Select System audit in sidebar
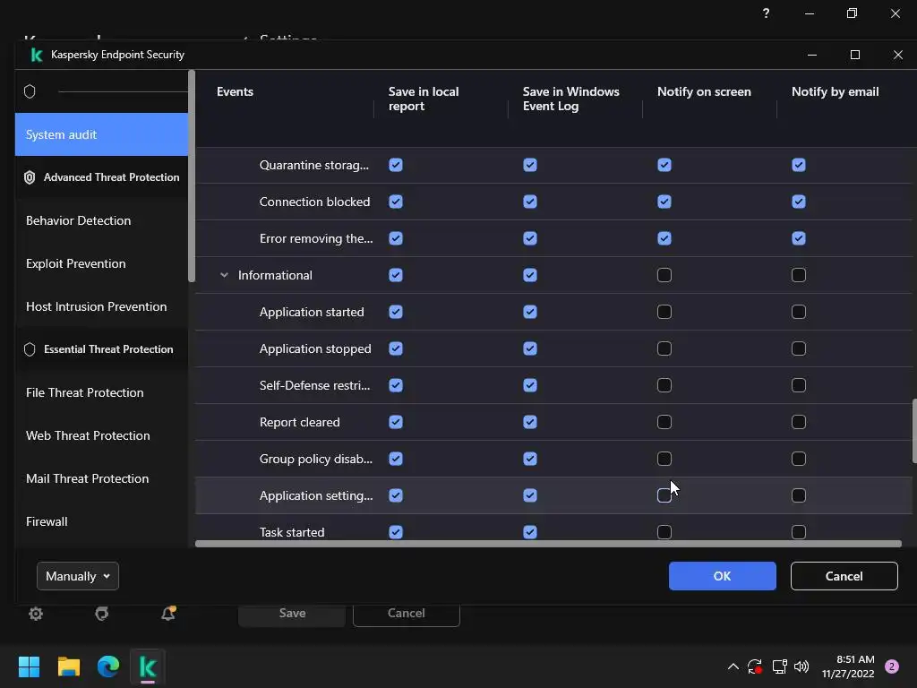Image resolution: width=917 pixels, height=688 pixels. coord(102,134)
